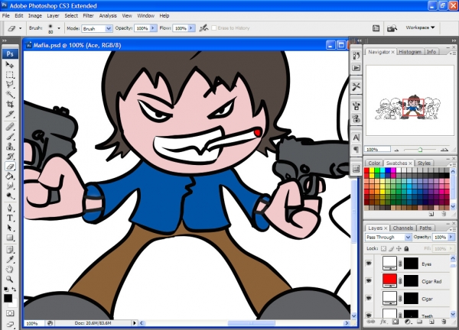459x330 pixels.
Task: Add a layer mask button
Action: (396, 322)
